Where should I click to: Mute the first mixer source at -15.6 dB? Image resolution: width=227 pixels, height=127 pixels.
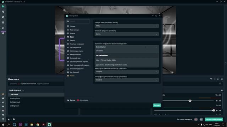click(217, 101)
